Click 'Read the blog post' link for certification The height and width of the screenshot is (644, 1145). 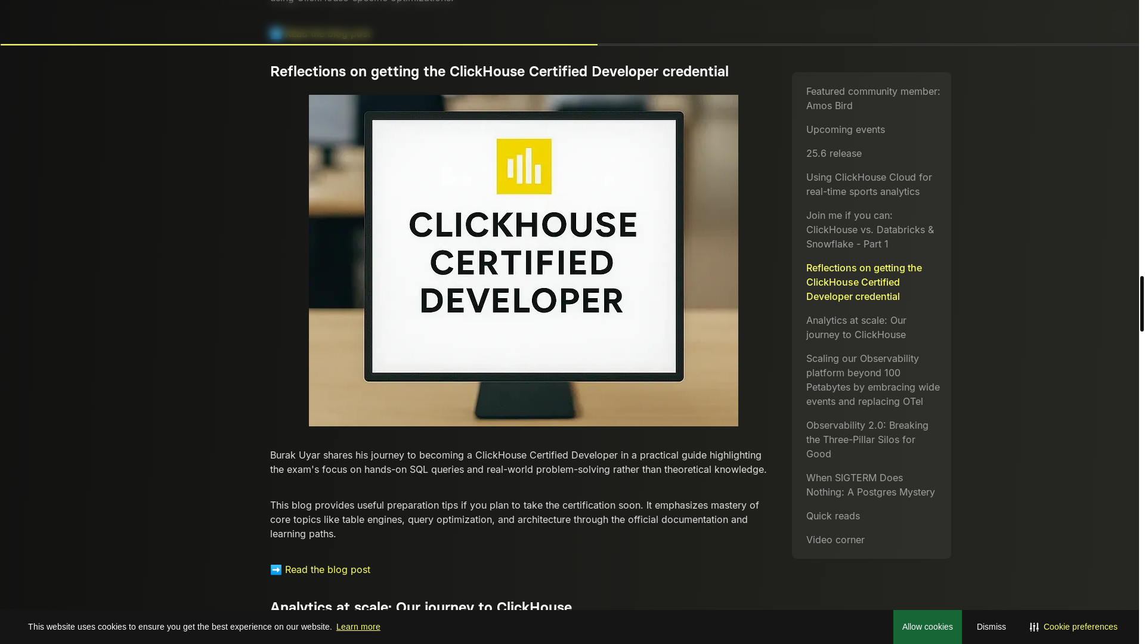[327, 569]
